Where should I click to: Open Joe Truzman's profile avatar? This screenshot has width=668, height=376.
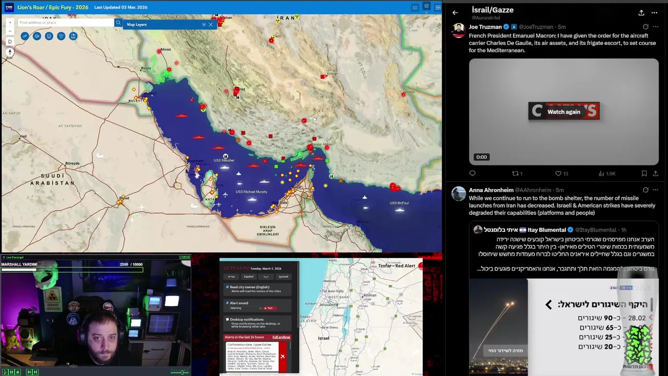(459, 30)
